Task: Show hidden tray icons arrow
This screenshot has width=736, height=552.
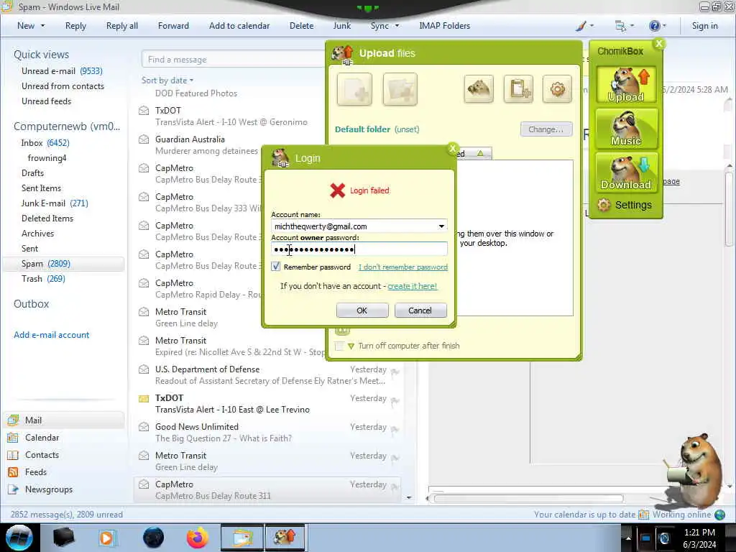Action: (x=628, y=538)
